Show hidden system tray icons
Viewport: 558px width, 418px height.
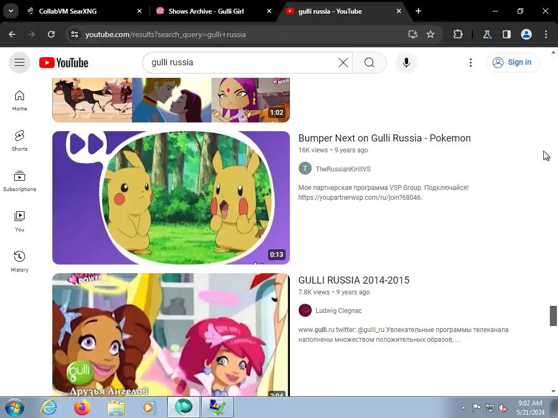pyautogui.click(x=463, y=408)
